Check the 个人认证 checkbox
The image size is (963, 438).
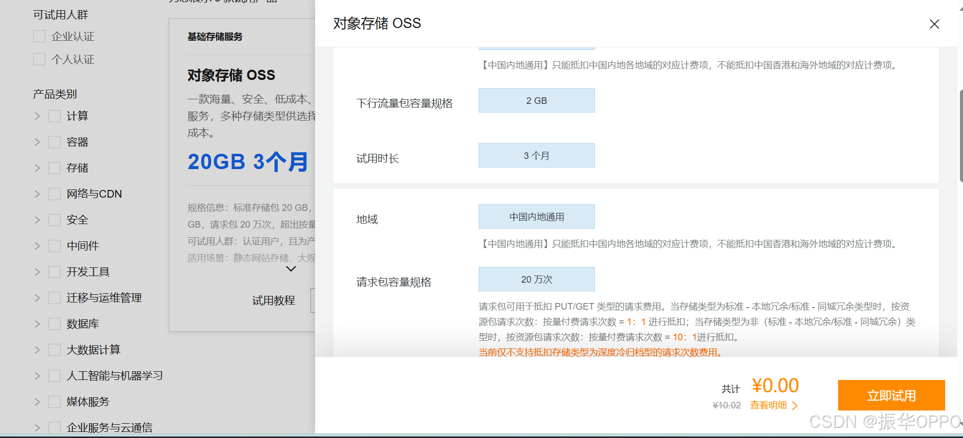[x=39, y=59]
